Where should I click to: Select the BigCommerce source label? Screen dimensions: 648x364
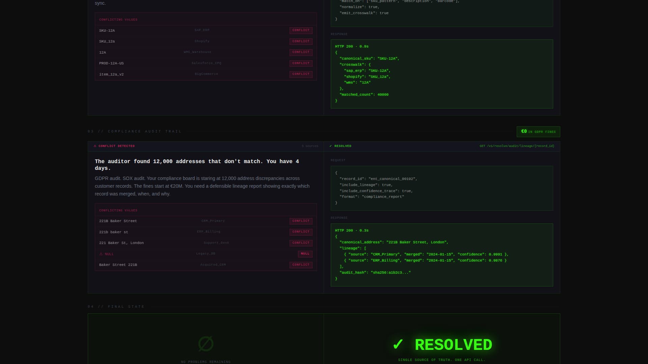pos(206,74)
